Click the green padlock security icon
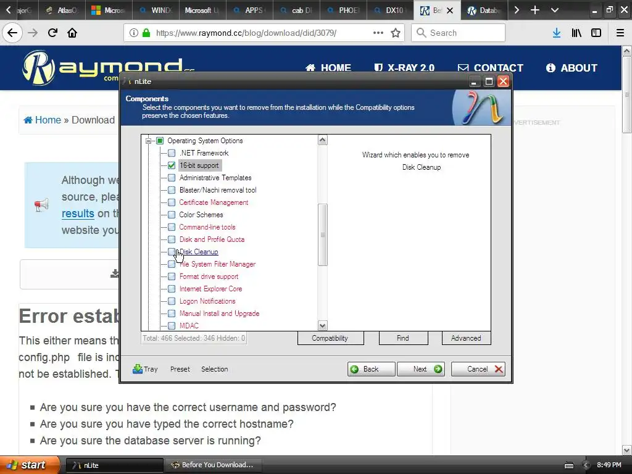The width and height of the screenshot is (632, 474). [146, 33]
